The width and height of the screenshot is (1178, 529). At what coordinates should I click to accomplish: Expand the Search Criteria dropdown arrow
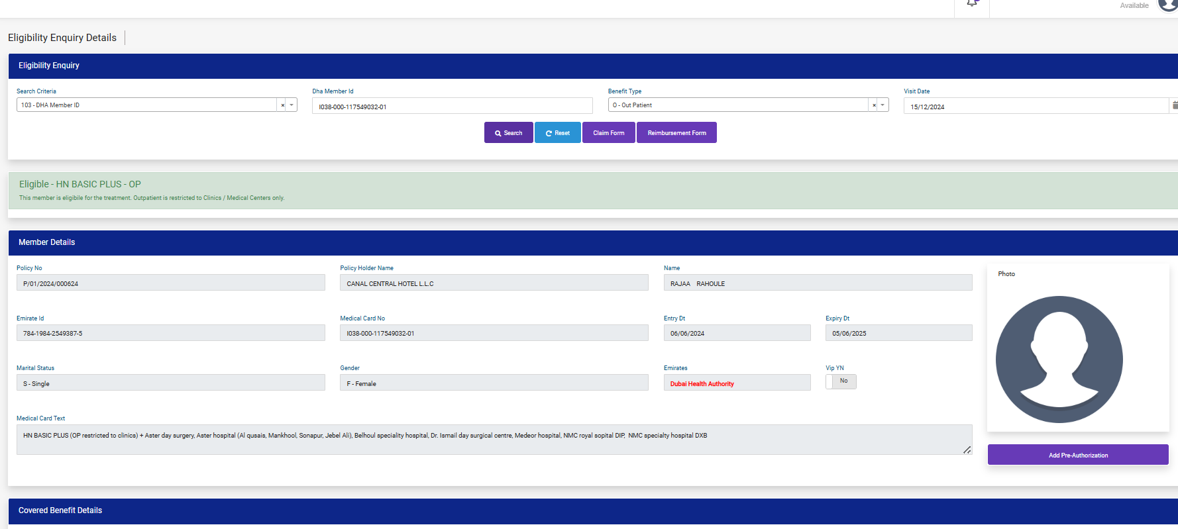pyautogui.click(x=292, y=105)
